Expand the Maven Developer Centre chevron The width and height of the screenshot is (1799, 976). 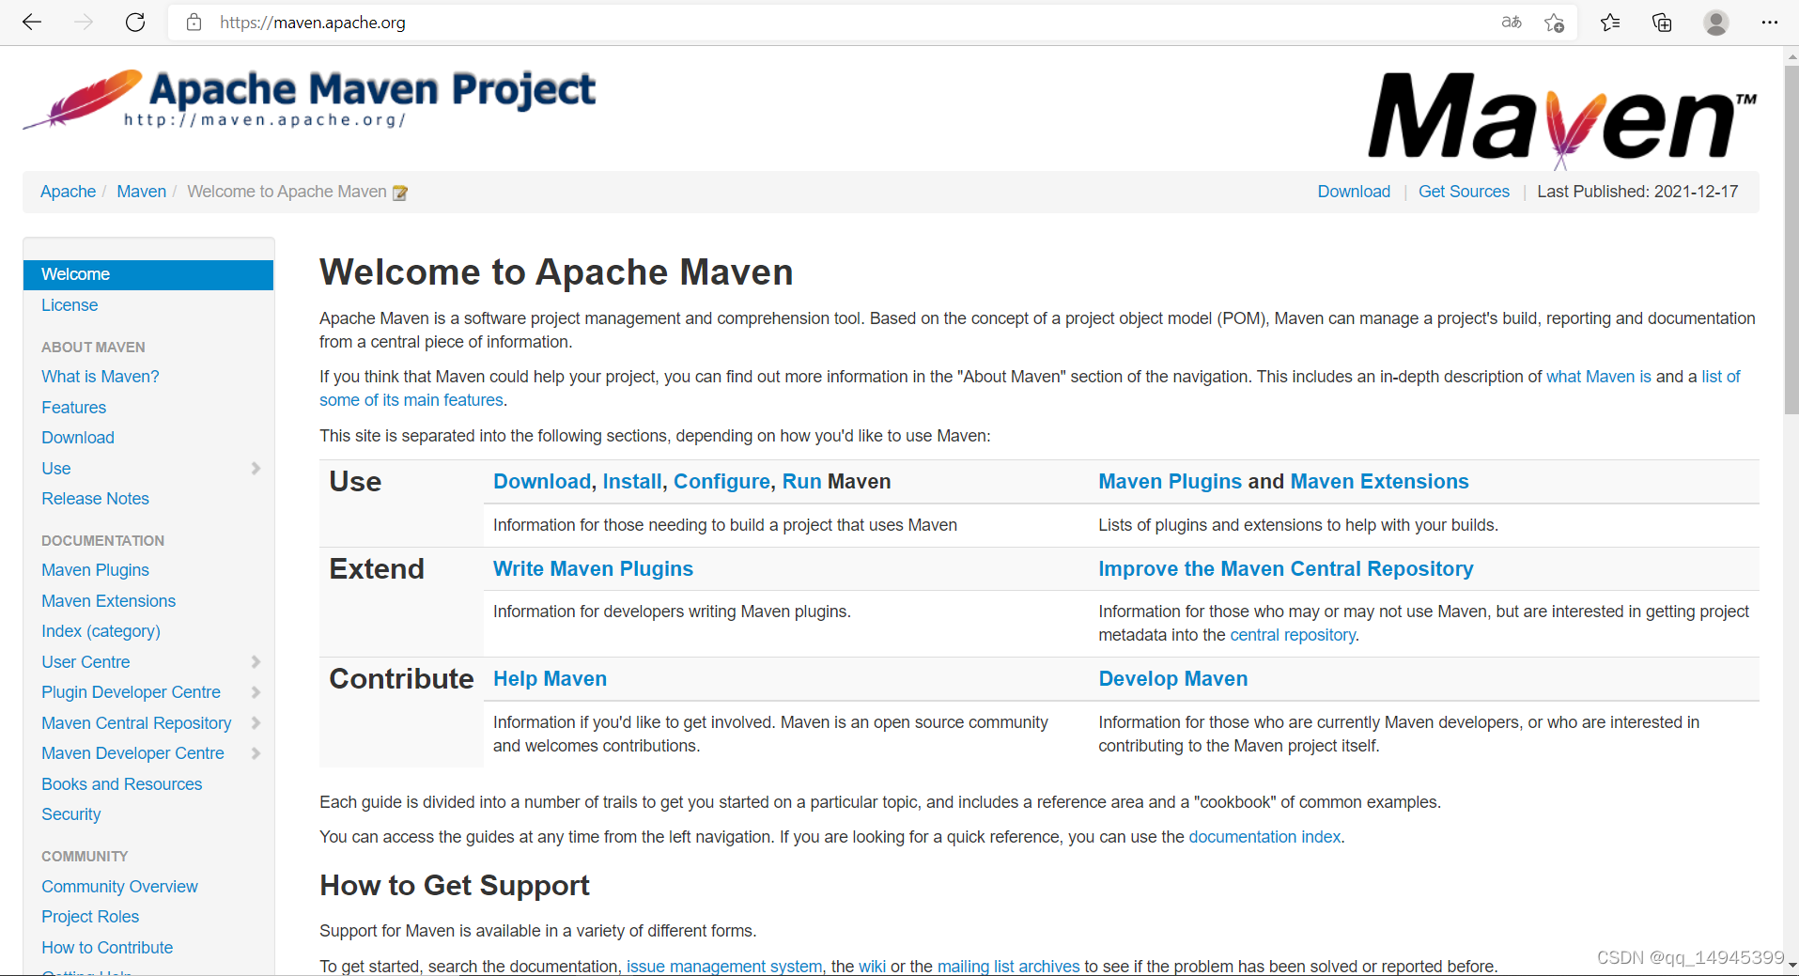coord(256,753)
